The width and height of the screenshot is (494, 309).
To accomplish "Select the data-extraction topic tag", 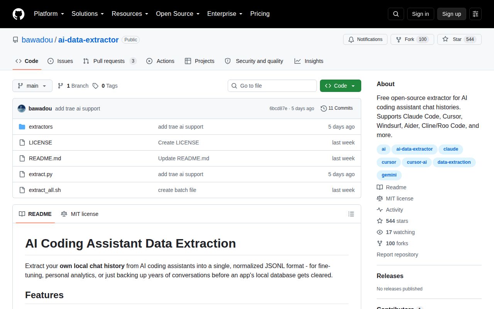I will (454, 162).
